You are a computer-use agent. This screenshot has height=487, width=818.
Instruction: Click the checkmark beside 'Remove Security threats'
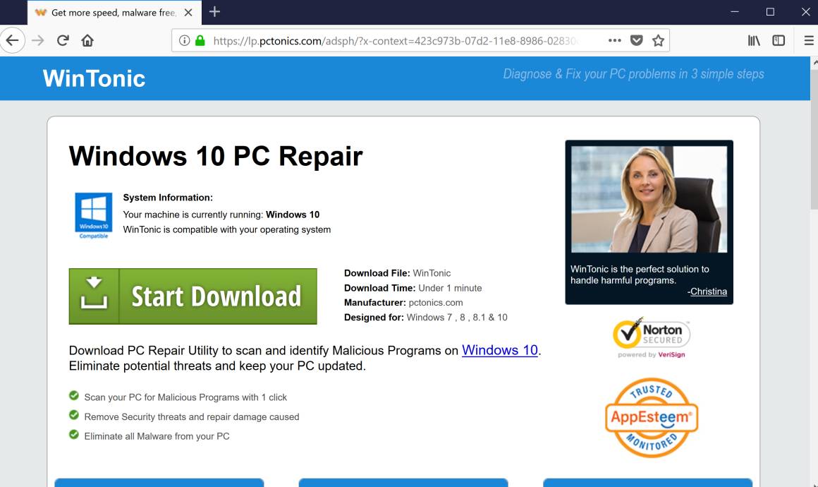click(x=74, y=415)
